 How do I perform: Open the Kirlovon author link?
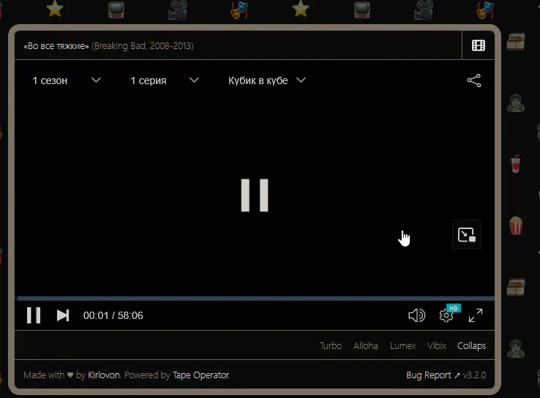(104, 375)
